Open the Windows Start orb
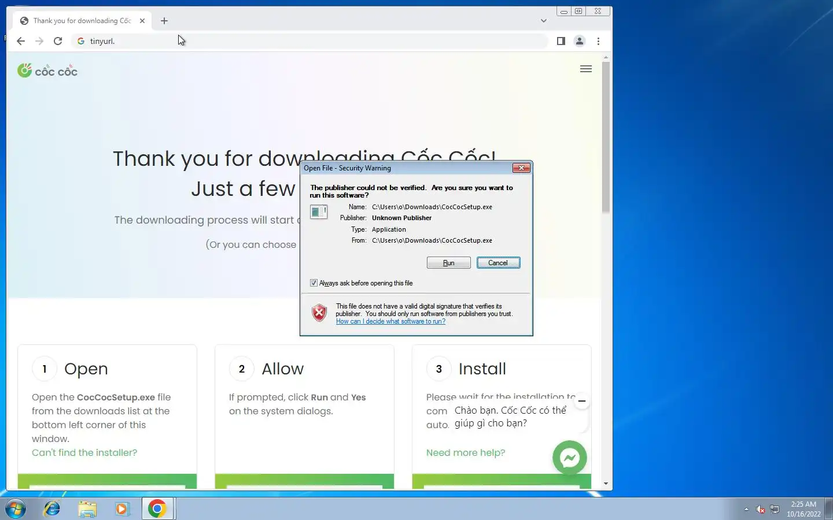The height and width of the screenshot is (520, 833). click(16, 509)
